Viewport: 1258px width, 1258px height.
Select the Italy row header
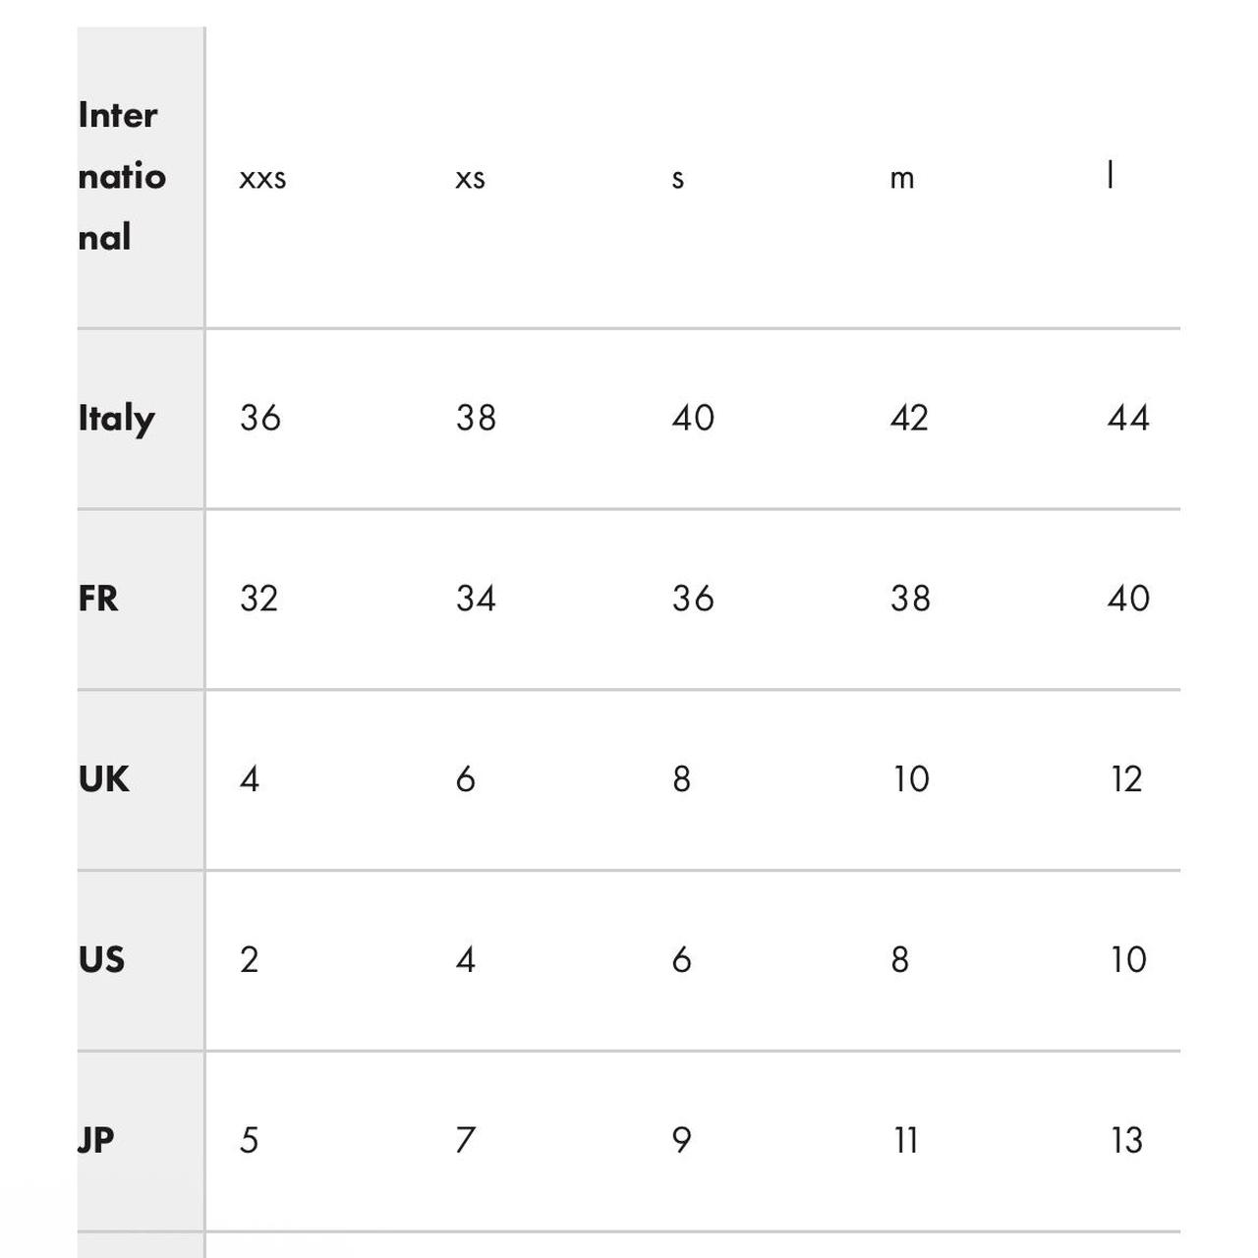(x=117, y=419)
